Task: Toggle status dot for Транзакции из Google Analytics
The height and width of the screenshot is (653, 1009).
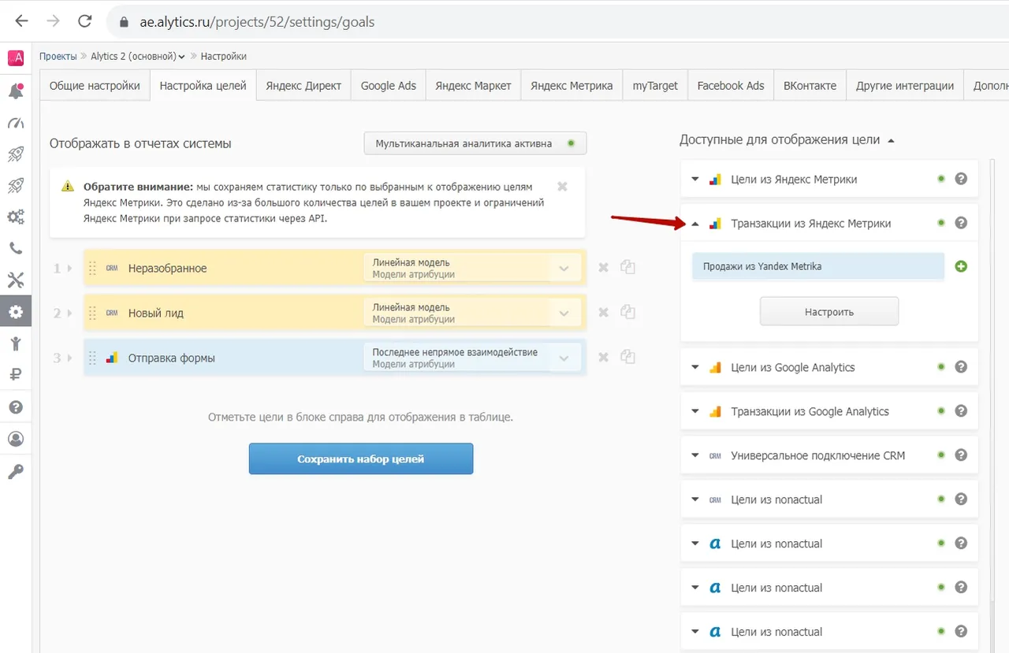Action: (941, 411)
